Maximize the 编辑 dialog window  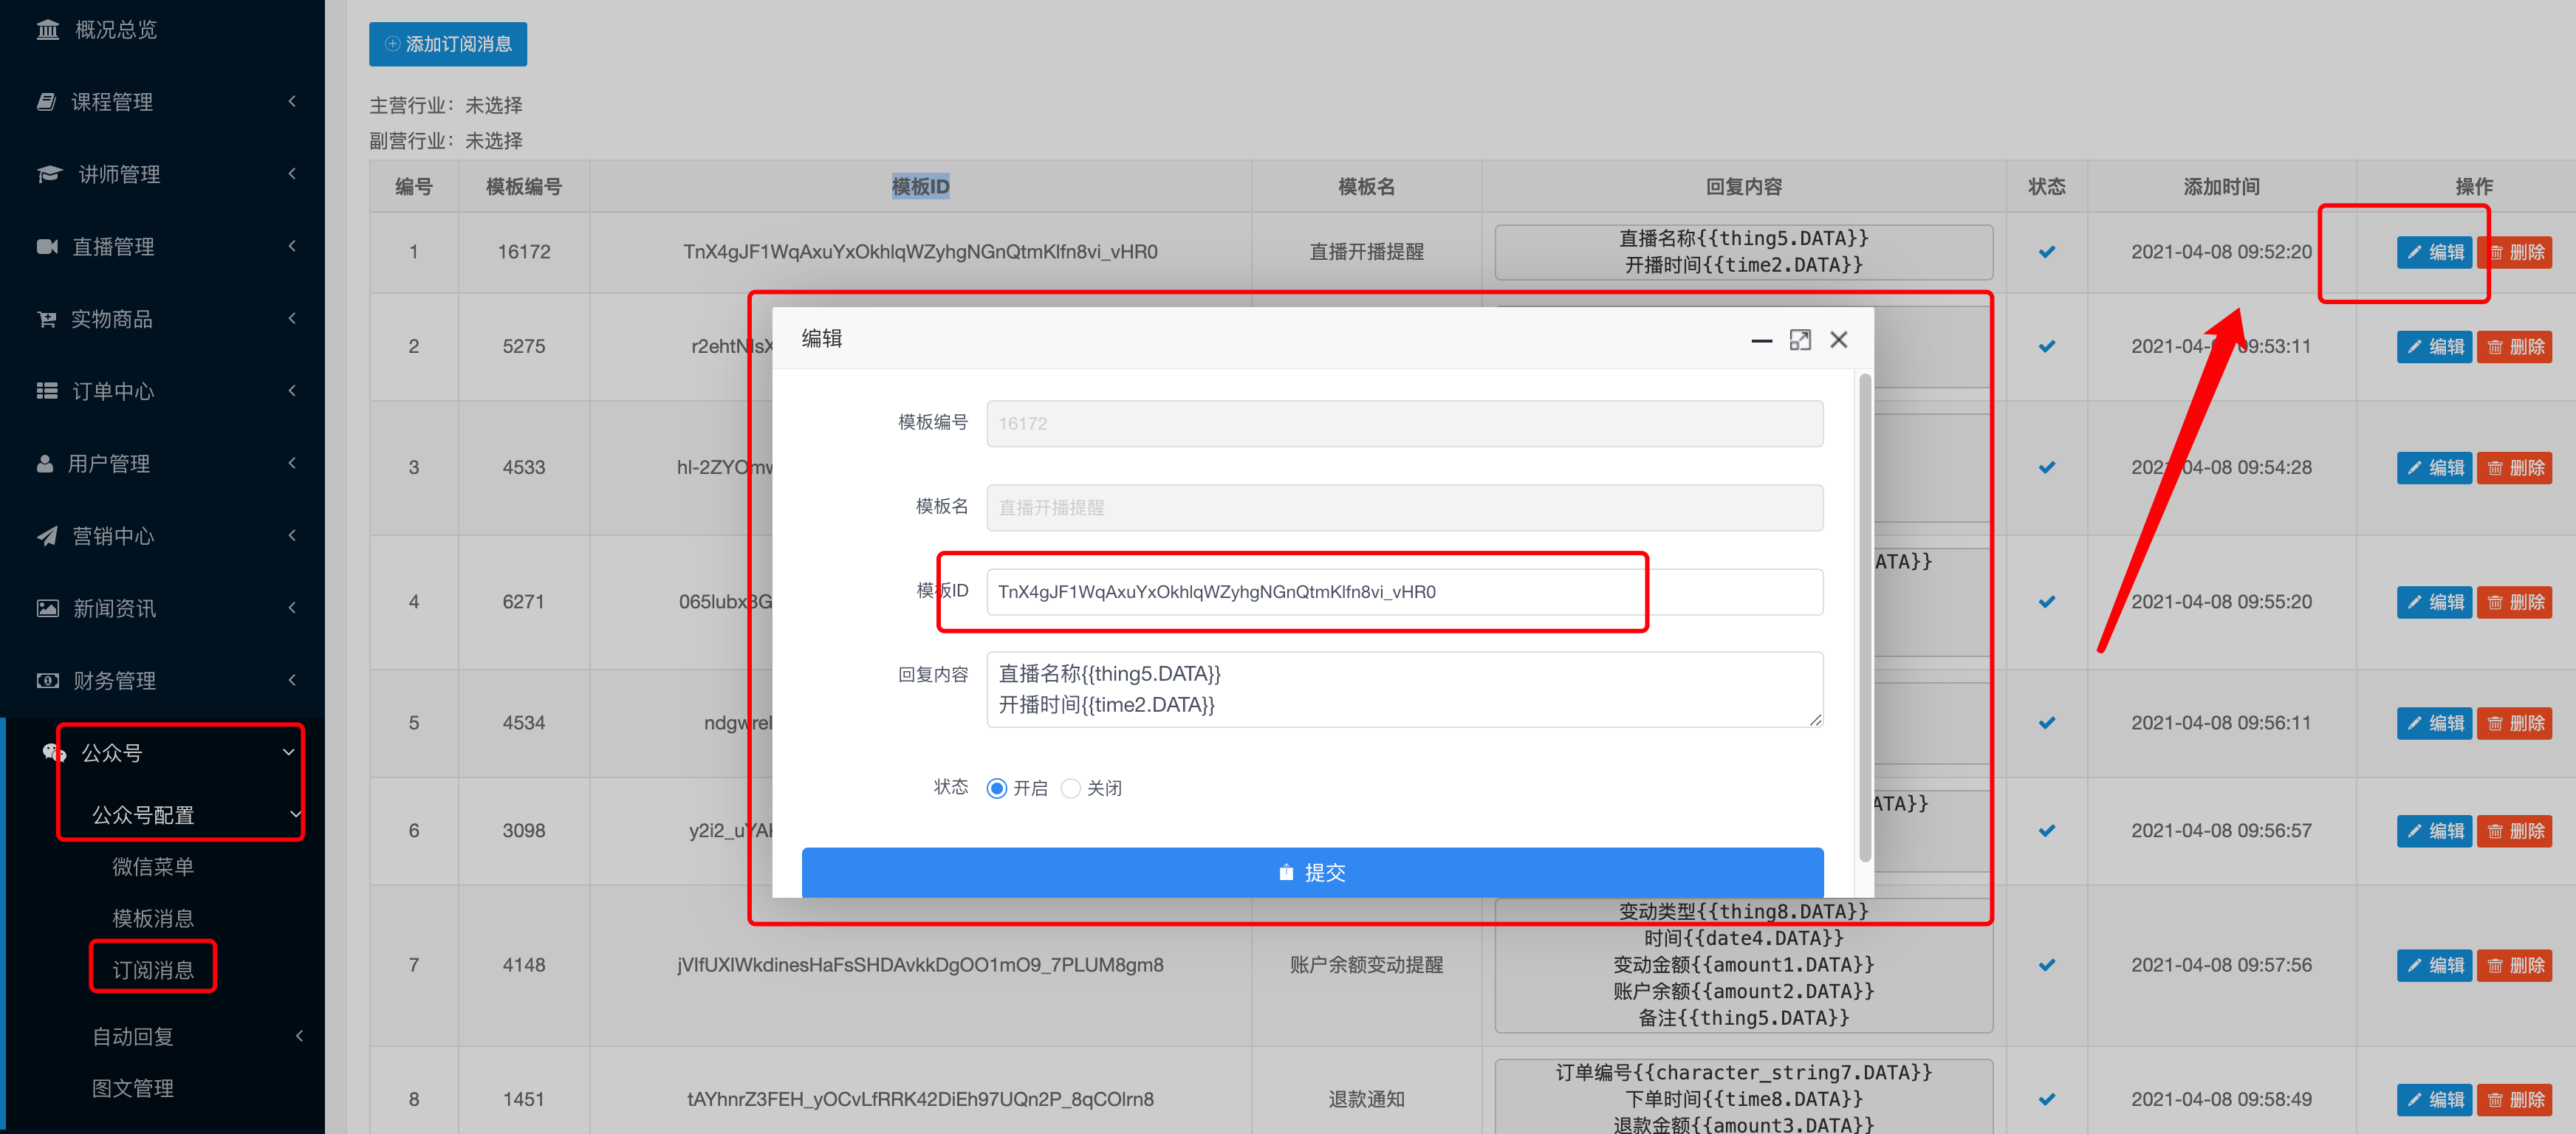click(1800, 340)
